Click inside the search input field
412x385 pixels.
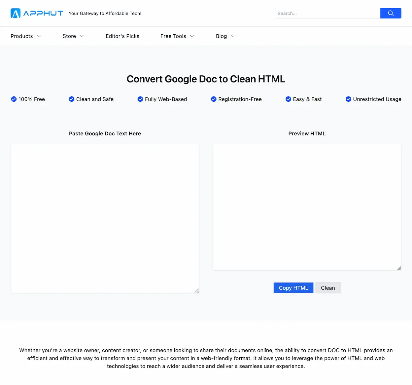click(327, 13)
